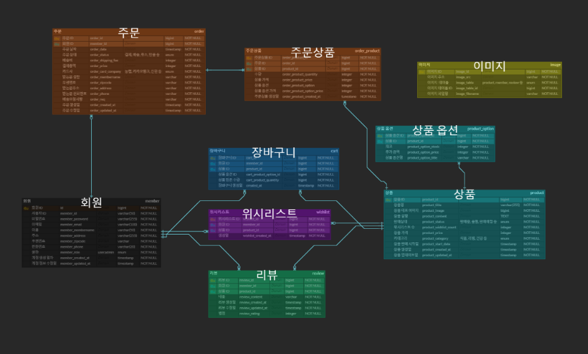Screen dimensions: 588x354
Task: Click the primary key icon beside review_id
Action: tap(213, 281)
